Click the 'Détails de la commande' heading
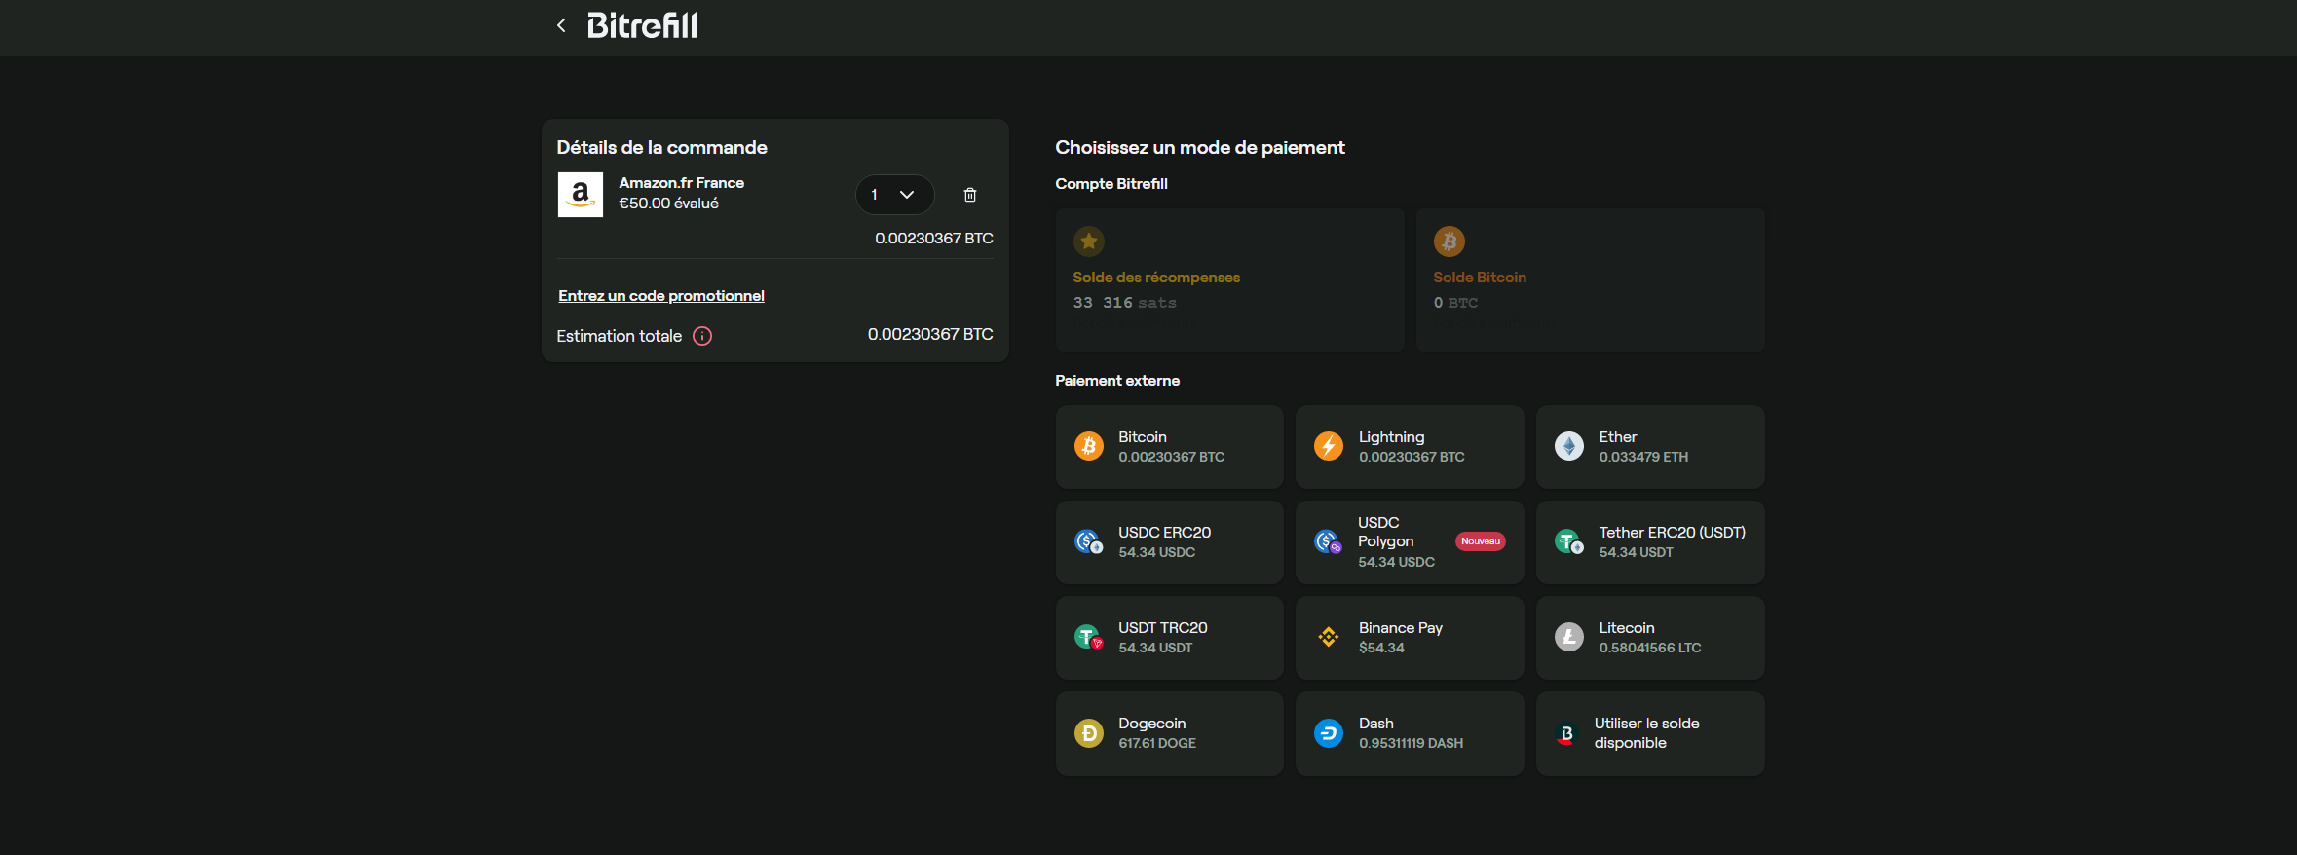This screenshot has height=855, width=2297. (662, 147)
